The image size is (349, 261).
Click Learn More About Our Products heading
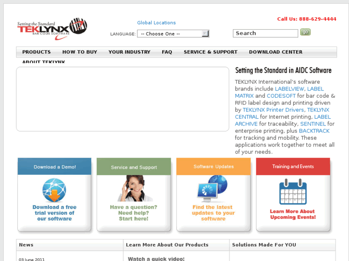(167, 245)
